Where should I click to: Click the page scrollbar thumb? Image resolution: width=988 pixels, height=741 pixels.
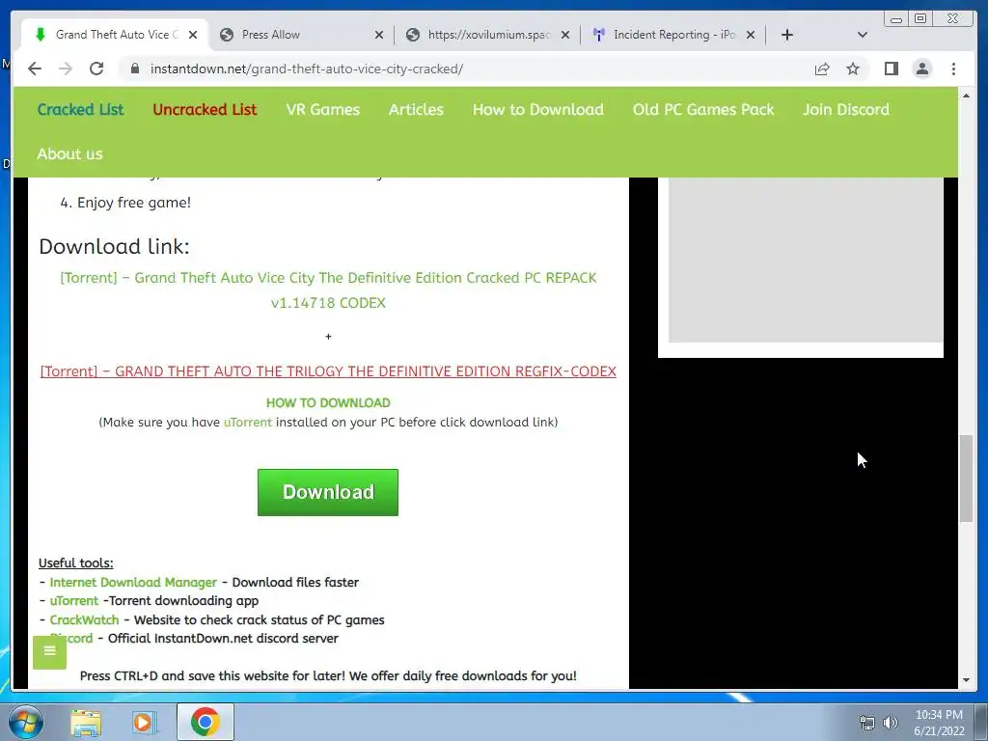966,479
